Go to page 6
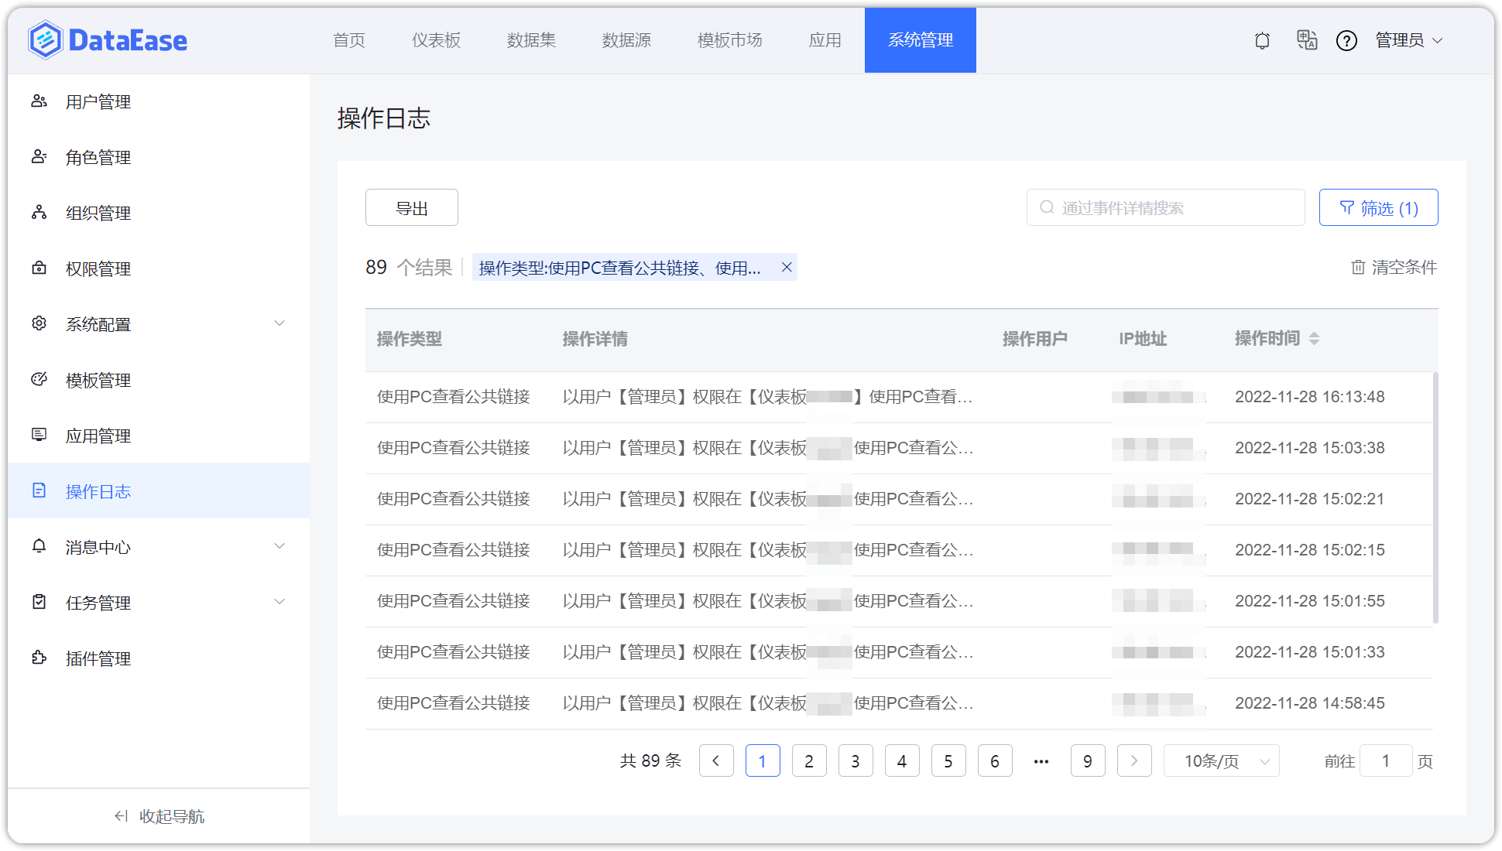1502x851 pixels. click(995, 761)
